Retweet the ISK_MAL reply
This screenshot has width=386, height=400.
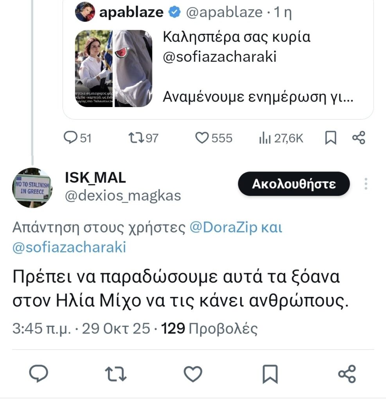pyautogui.click(x=116, y=374)
